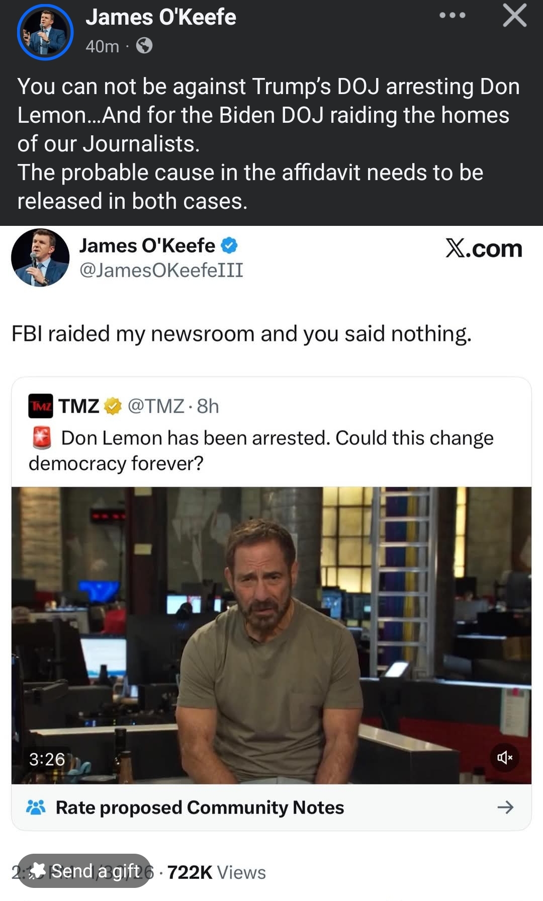Screen dimensions: 543x901
Task: Click TMZ's gold verified badge
Action: click(113, 406)
